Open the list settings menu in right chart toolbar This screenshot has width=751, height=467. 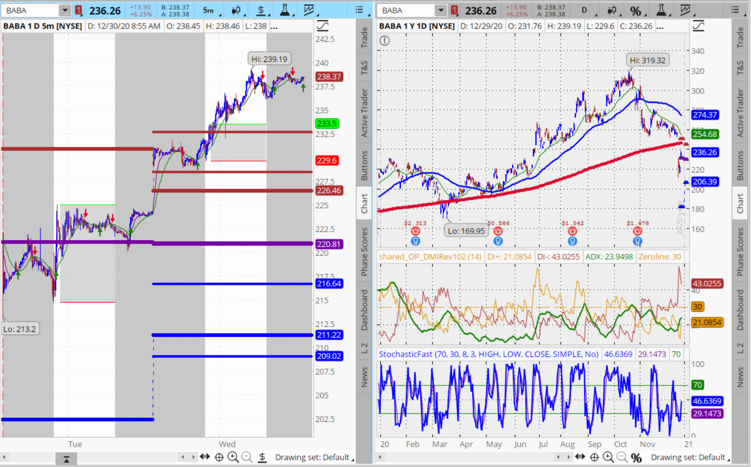point(735,10)
